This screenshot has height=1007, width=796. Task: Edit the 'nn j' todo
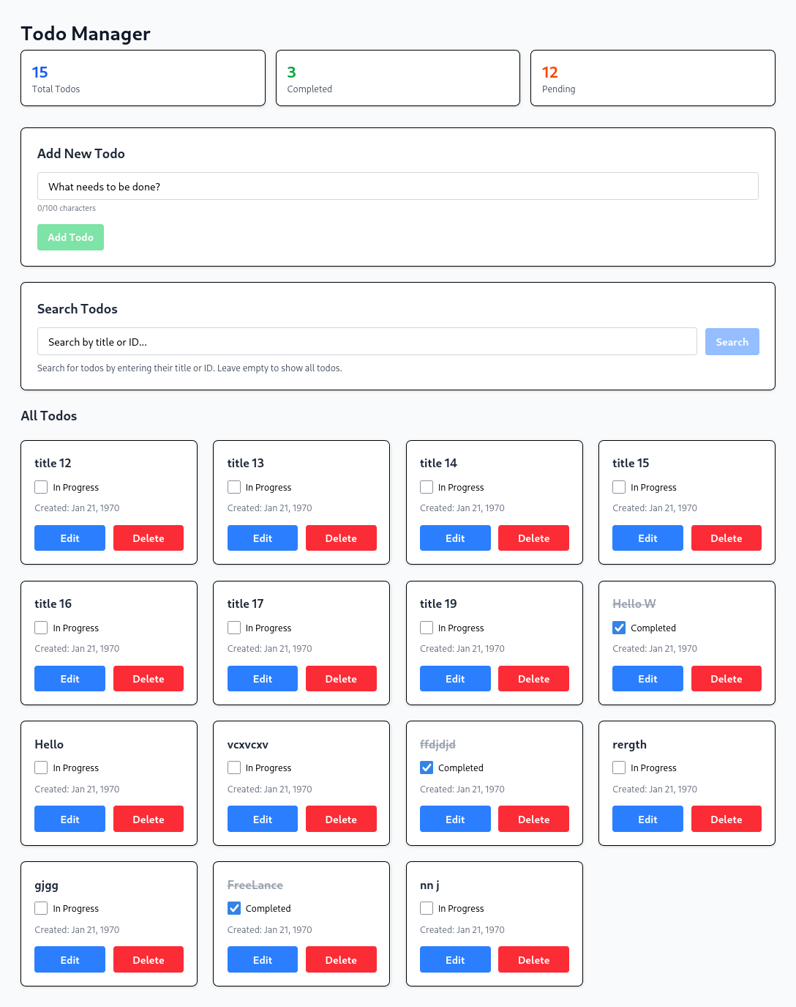[455, 959]
